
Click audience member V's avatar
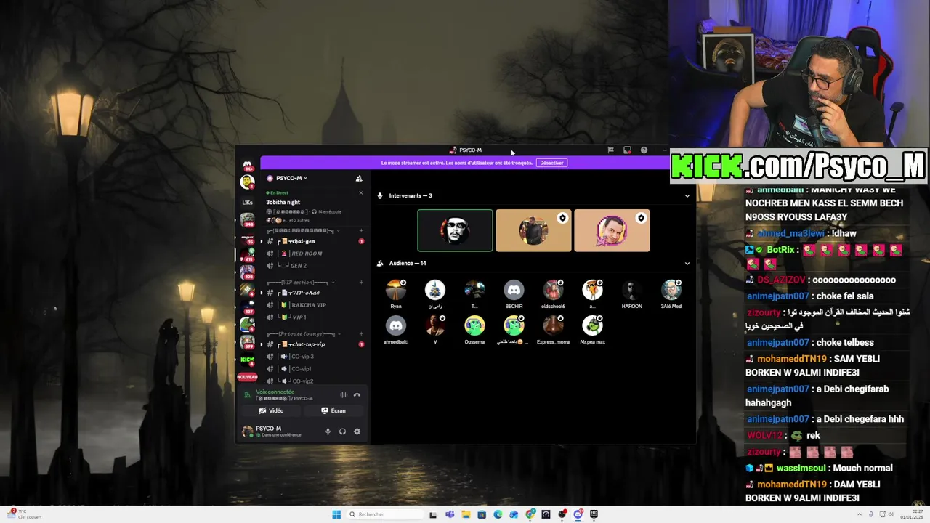(435, 325)
